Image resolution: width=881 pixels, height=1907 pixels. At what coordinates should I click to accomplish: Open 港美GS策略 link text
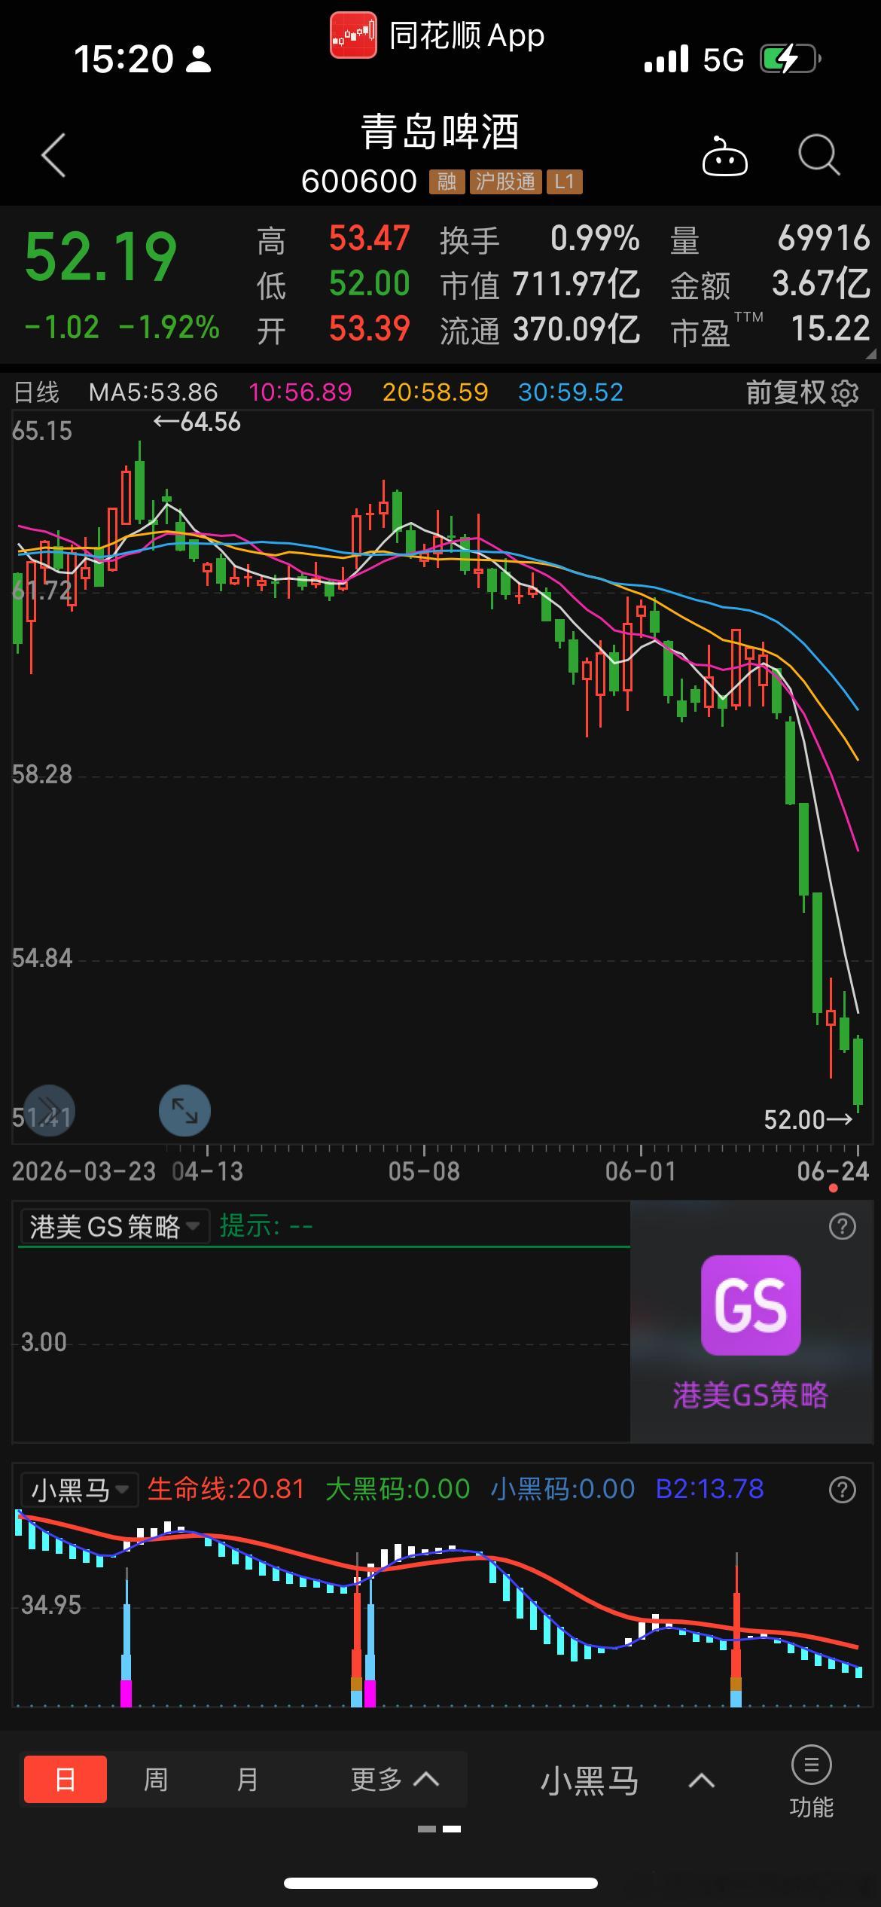click(x=751, y=1396)
